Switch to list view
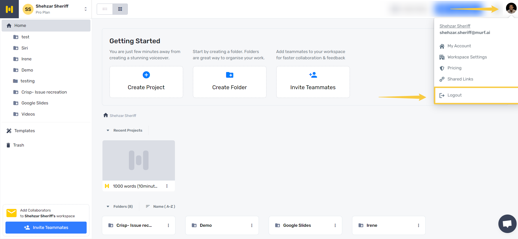Viewport: 518px width, 239px height. tap(105, 9)
